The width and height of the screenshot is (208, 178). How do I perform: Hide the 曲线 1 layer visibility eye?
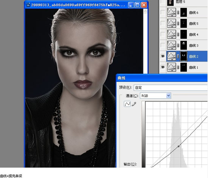(163, 67)
